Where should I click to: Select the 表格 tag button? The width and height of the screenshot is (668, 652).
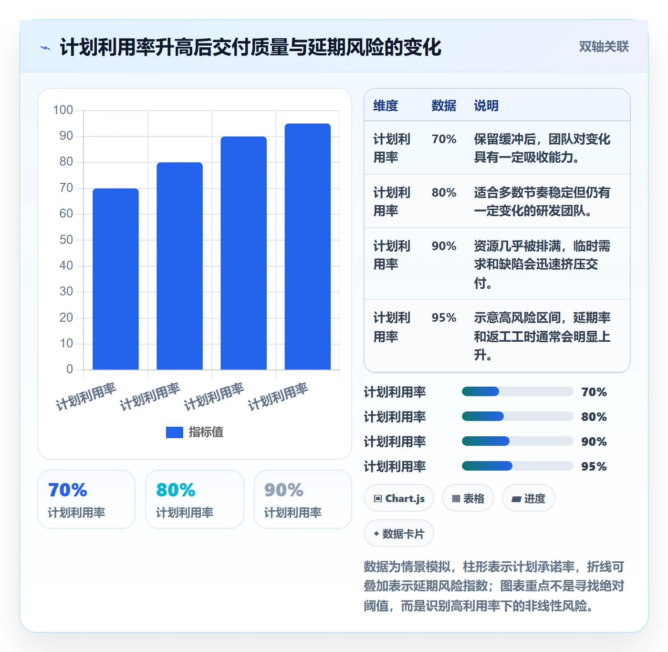(x=468, y=498)
